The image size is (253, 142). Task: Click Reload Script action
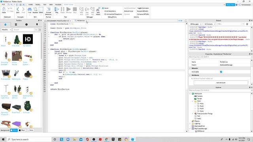click(128, 11)
